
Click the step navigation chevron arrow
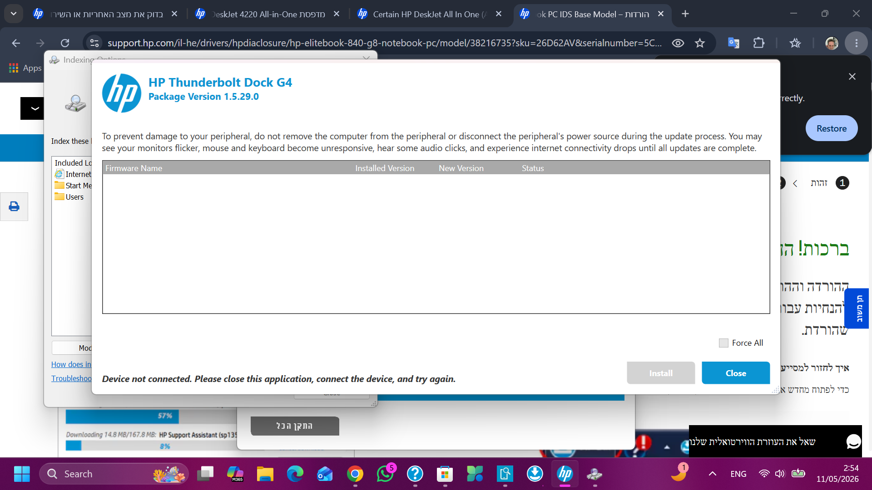point(795,183)
